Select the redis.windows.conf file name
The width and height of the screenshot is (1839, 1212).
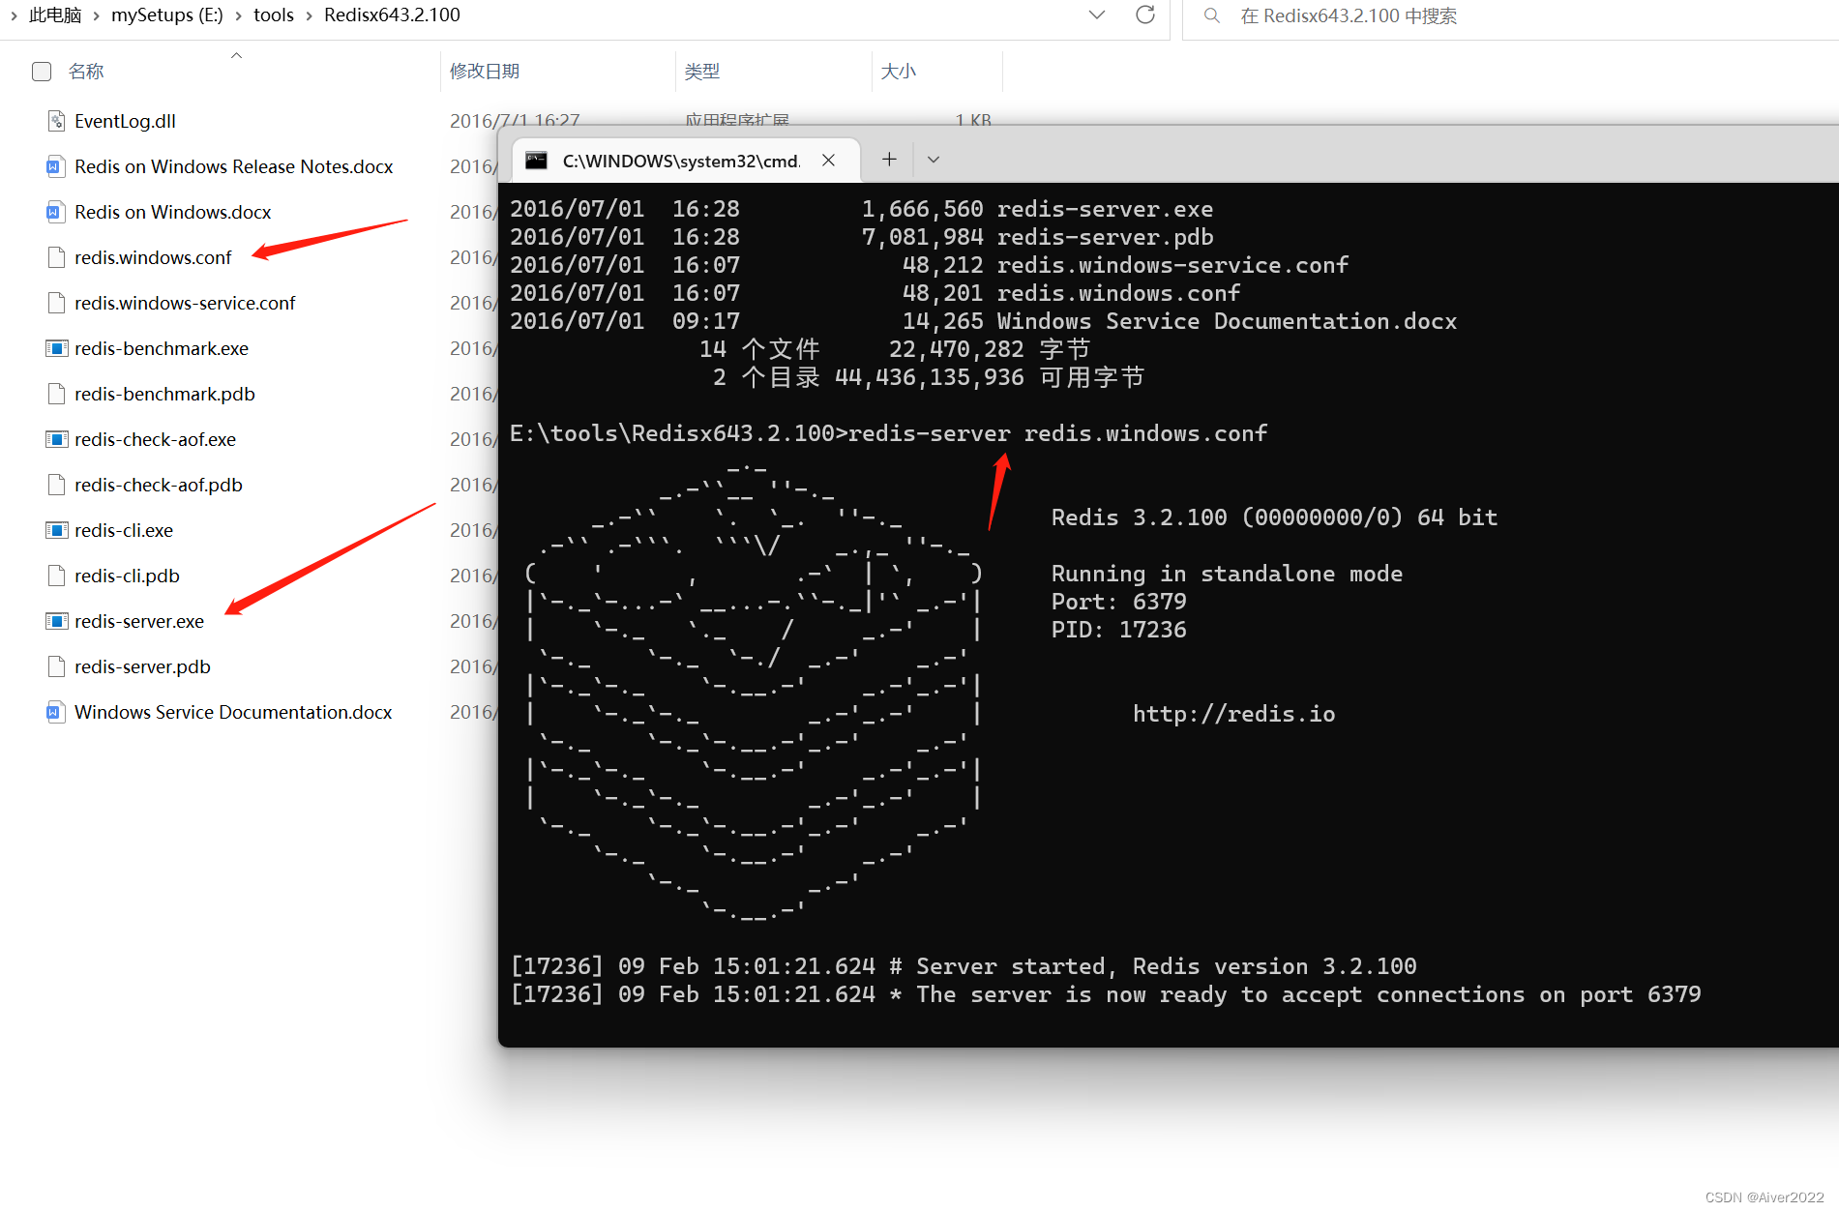coord(153,257)
